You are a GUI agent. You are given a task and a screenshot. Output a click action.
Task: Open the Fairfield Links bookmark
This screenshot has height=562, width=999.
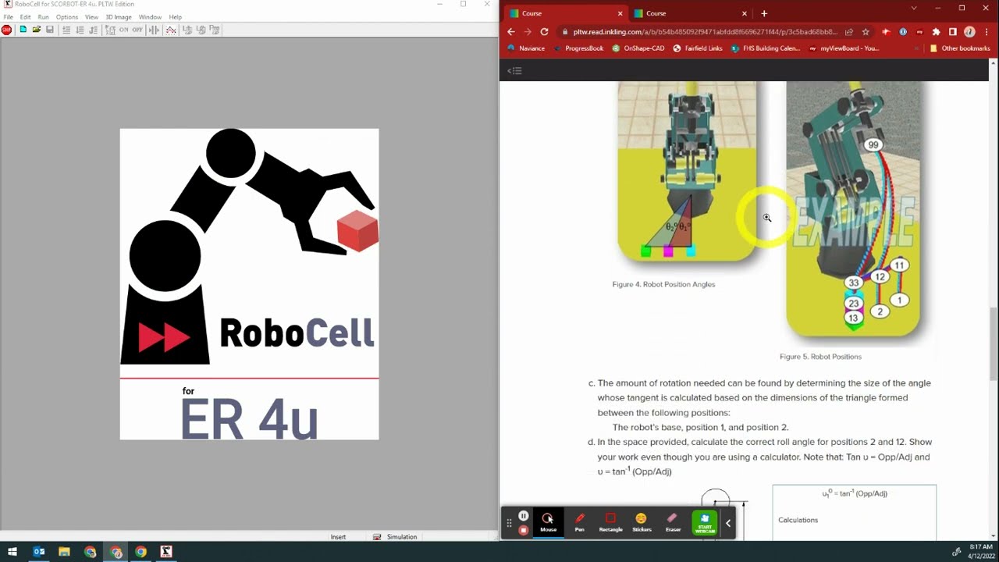coord(698,48)
